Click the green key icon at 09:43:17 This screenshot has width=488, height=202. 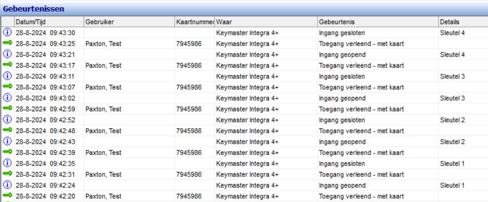pos(7,65)
